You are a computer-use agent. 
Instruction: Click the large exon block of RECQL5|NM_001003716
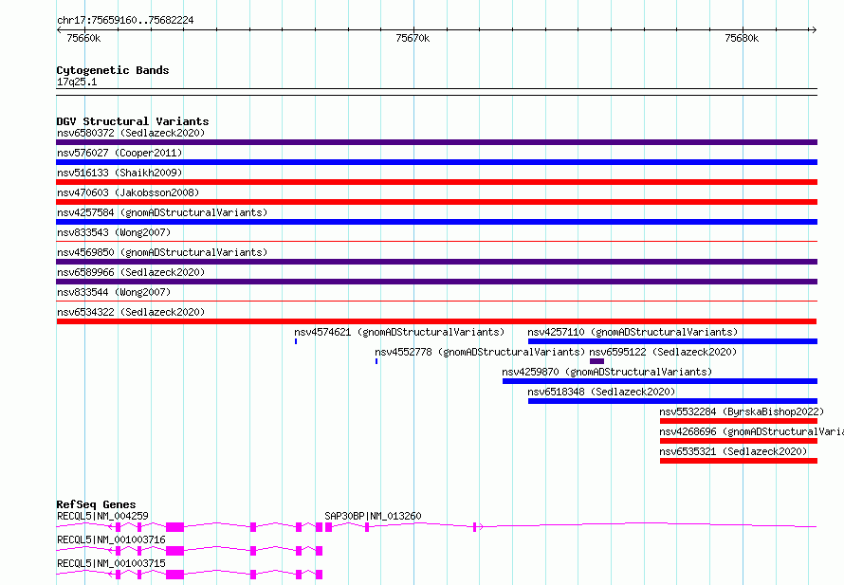(174, 551)
